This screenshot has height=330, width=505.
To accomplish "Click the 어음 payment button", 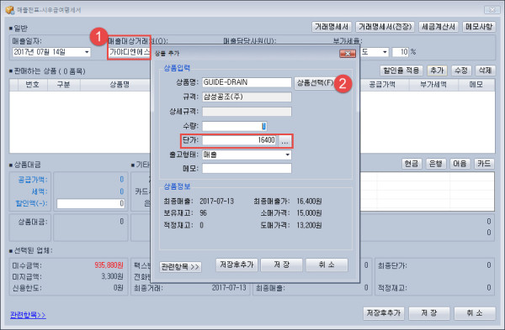I will 460,164.
